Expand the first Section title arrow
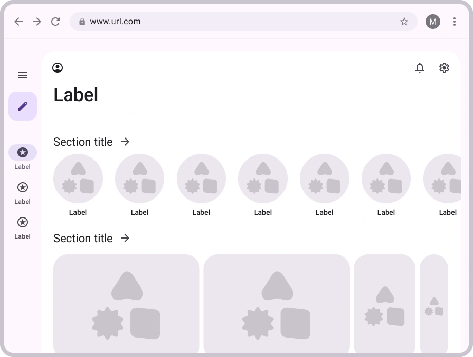The height and width of the screenshot is (357, 473). point(125,142)
